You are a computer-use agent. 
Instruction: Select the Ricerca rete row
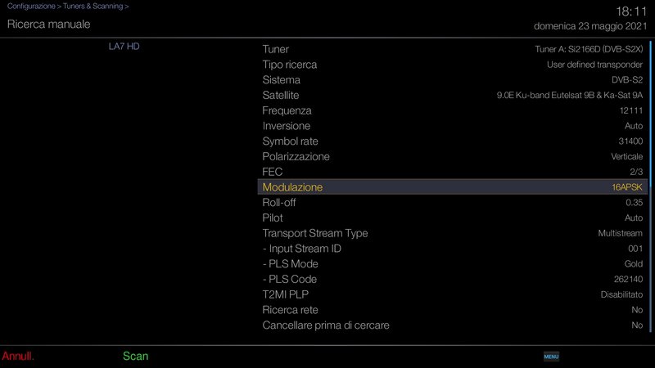(453, 310)
